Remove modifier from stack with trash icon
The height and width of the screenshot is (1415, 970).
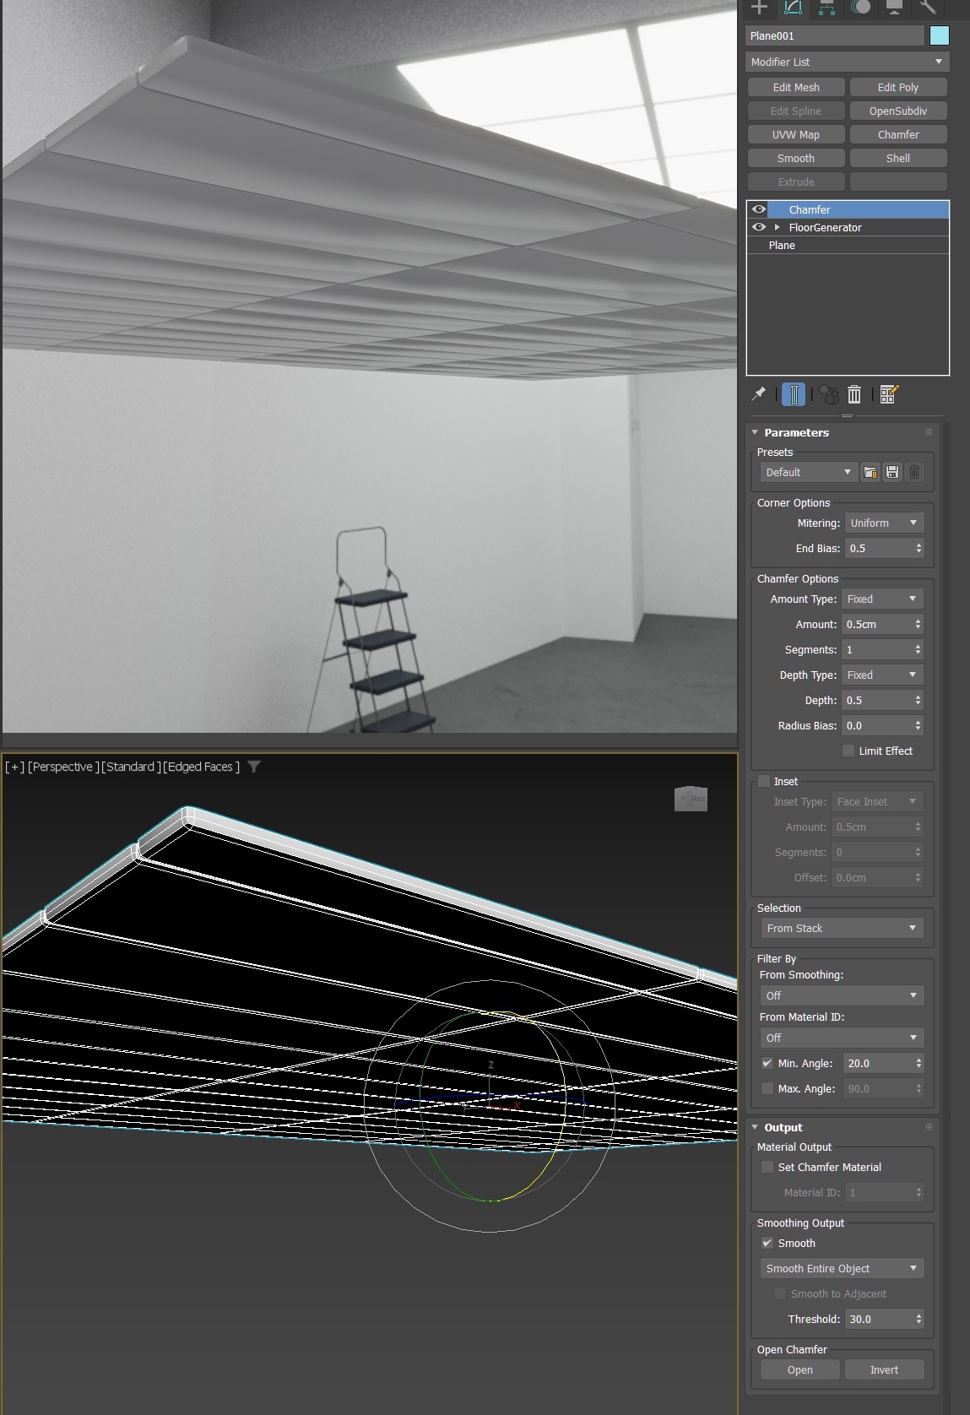(854, 394)
